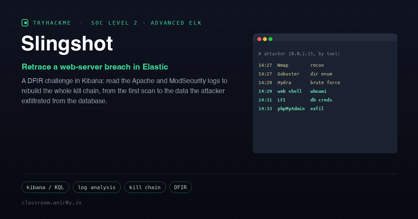Viewport: 418px width, 219px height.
Task: Click the green dot in terminal title bar
Action: coord(270,39)
